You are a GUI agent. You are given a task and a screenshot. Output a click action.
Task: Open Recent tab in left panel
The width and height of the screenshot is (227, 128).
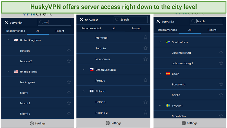[x=60, y=31]
